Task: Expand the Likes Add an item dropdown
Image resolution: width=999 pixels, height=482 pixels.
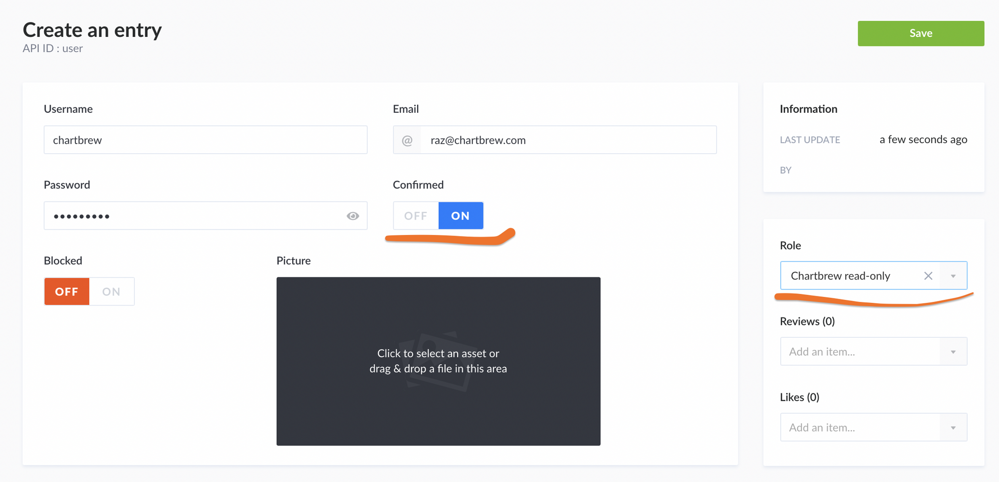Action: tap(954, 427)
